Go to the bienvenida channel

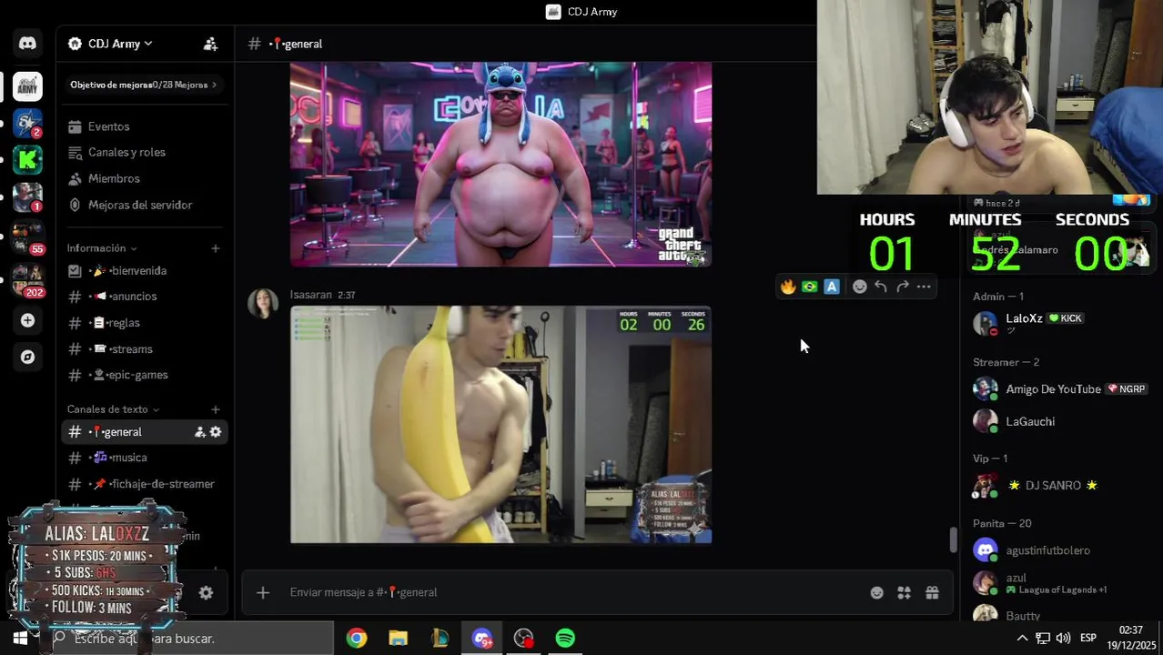click(x=144, y=270)
